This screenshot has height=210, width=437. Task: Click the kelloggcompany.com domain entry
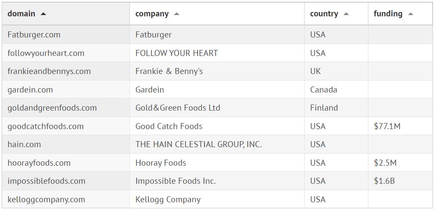coord(46,199)
